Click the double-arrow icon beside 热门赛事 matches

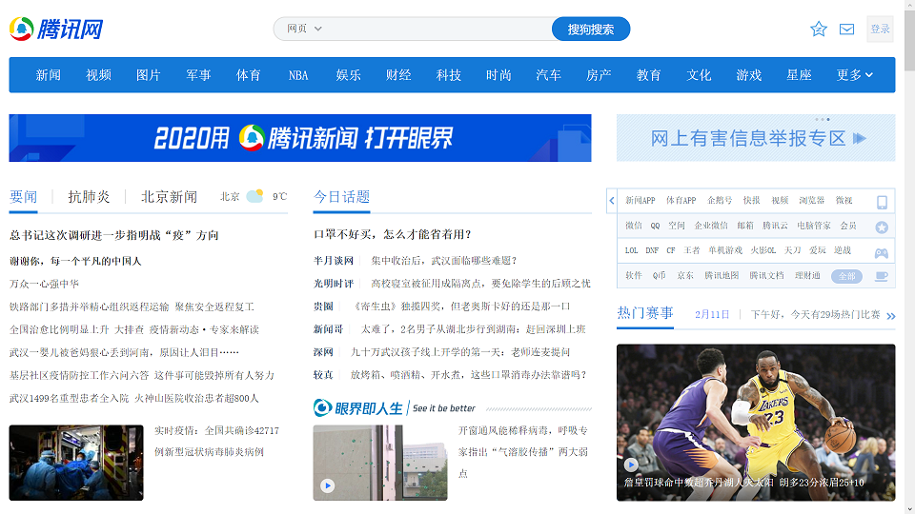coord(890,316)
